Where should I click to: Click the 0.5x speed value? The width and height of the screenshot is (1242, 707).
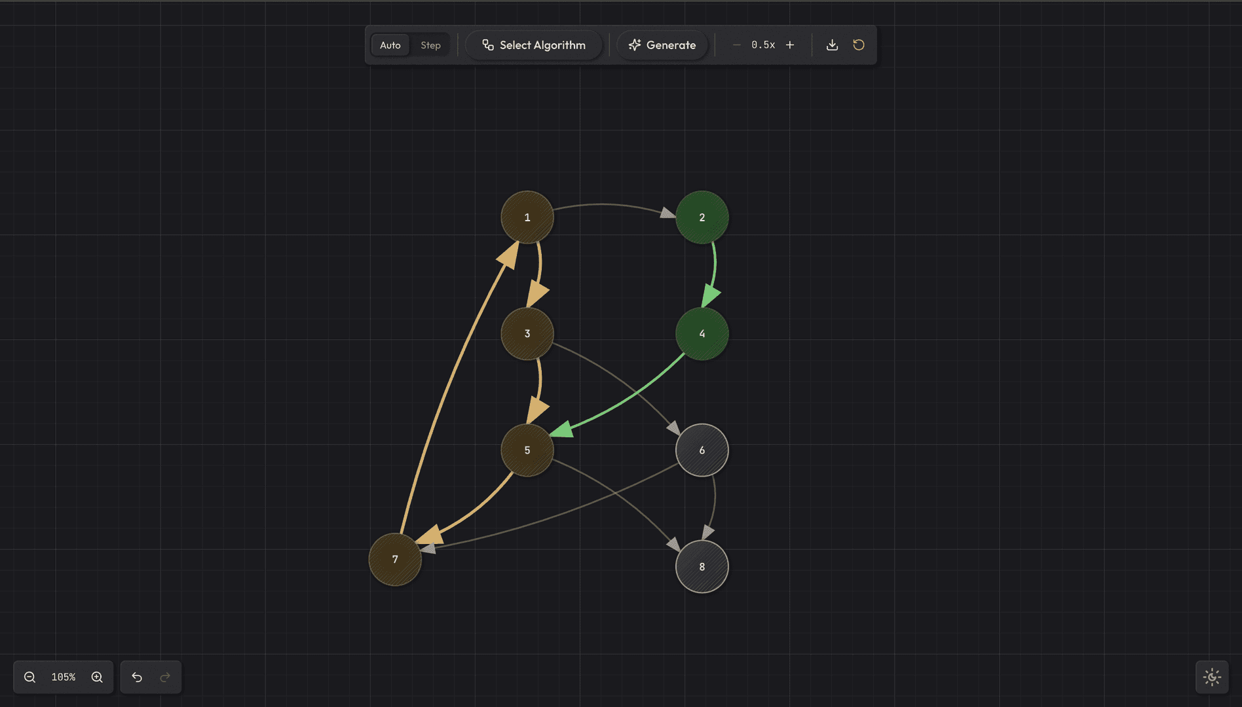763,45
